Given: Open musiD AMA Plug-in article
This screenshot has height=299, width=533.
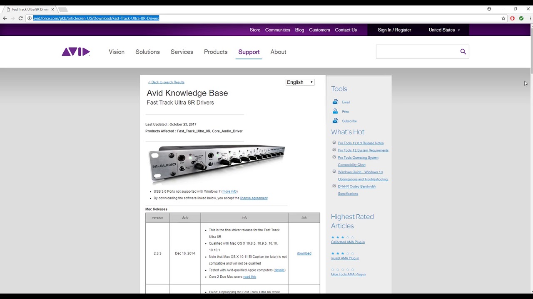Looking at the screenshot, I should [345, 258].
